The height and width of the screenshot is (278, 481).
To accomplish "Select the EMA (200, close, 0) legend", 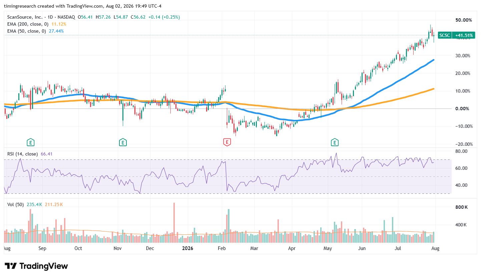I will pos(28,24).
